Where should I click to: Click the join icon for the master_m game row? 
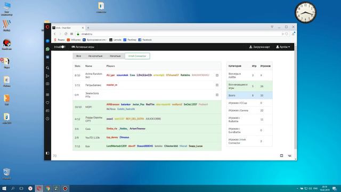coord(217,85)
